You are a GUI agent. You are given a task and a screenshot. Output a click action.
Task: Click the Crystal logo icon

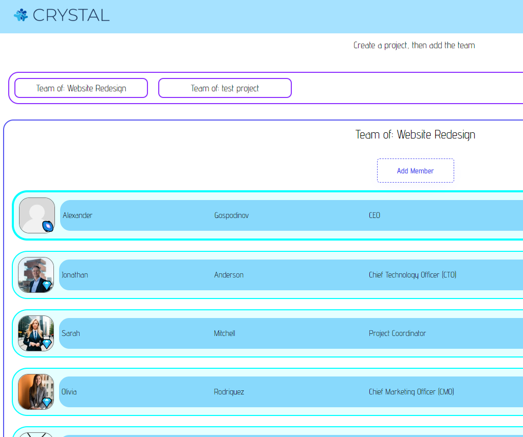point(21,15)
